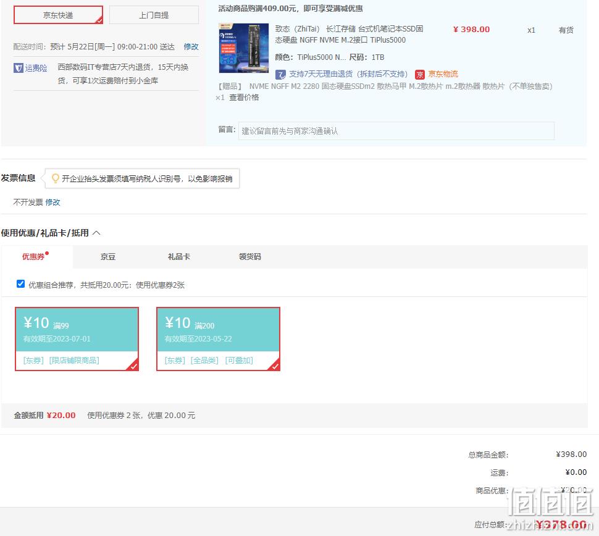Open the ZhiTai SSD product thumbnail
Screen dimensions: 599x536
click(x=244, y=48)
